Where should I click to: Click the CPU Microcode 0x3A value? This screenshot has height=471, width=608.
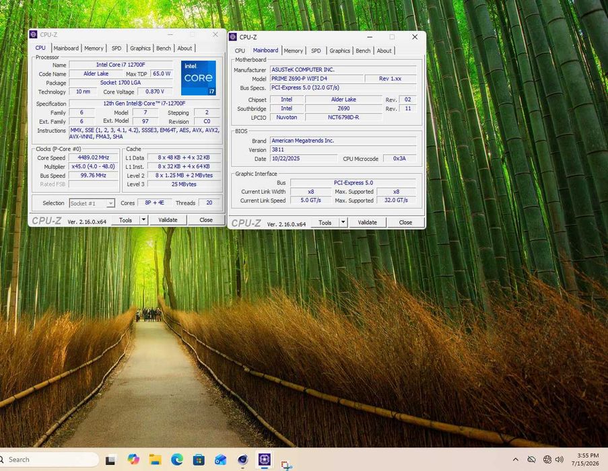pyautogui.click(x=399, y=158)
